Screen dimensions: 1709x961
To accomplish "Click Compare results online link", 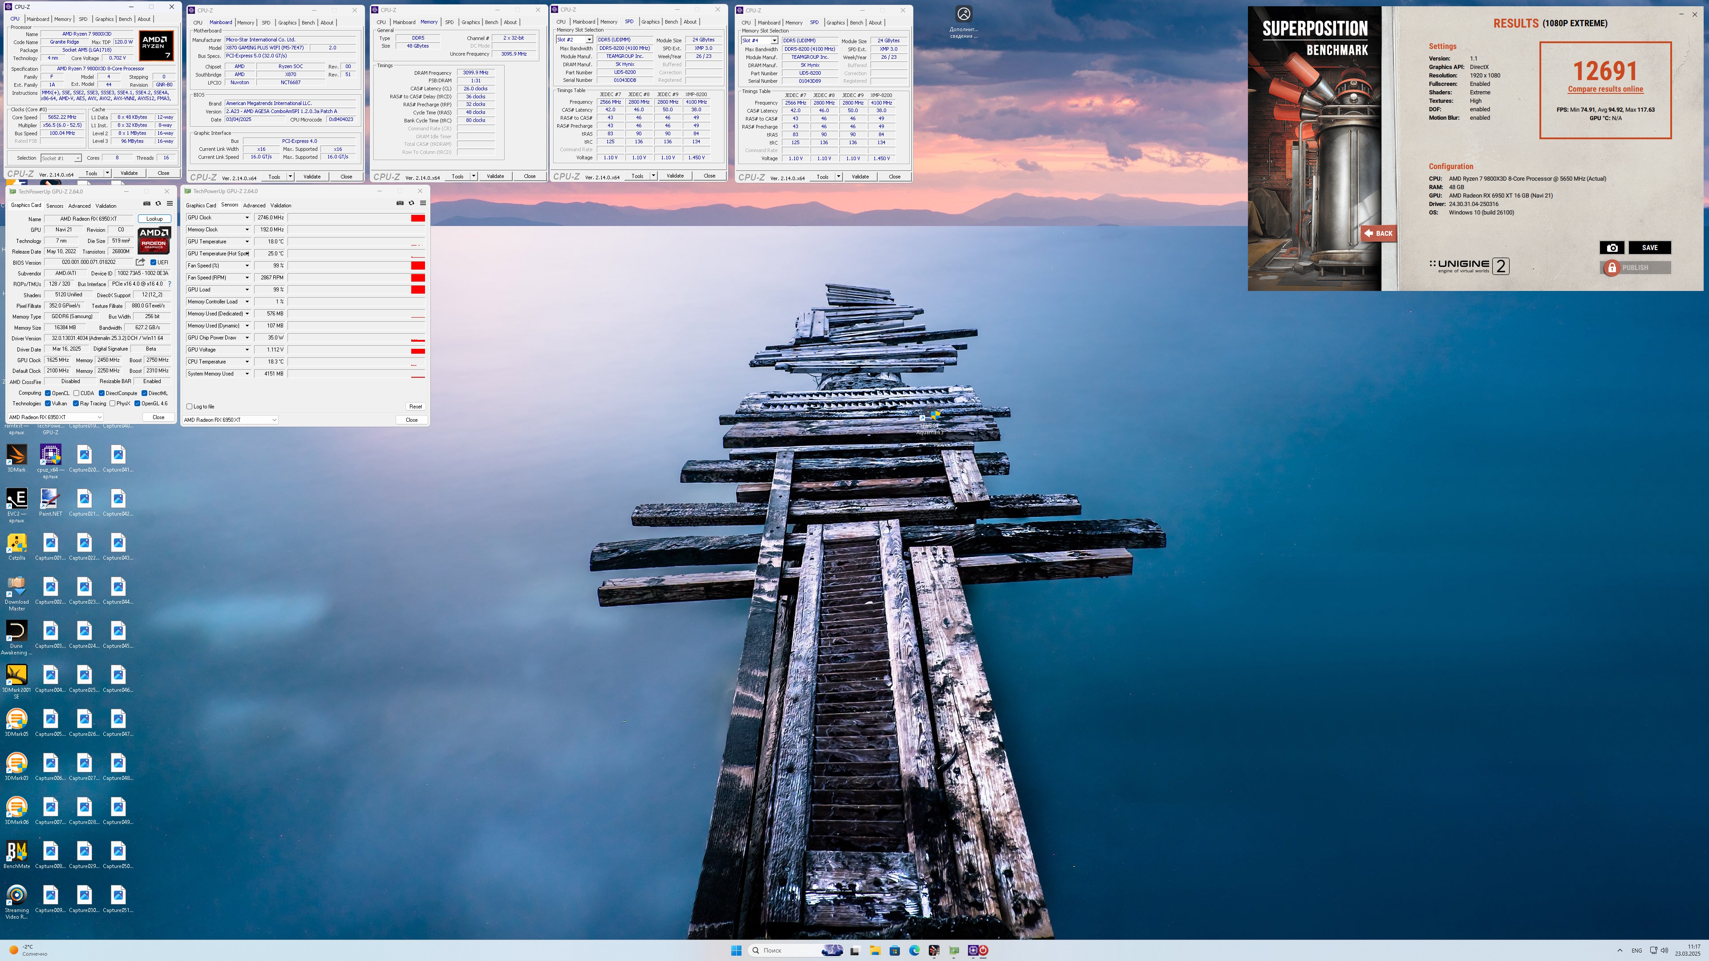I will [x=1605, y=89].
